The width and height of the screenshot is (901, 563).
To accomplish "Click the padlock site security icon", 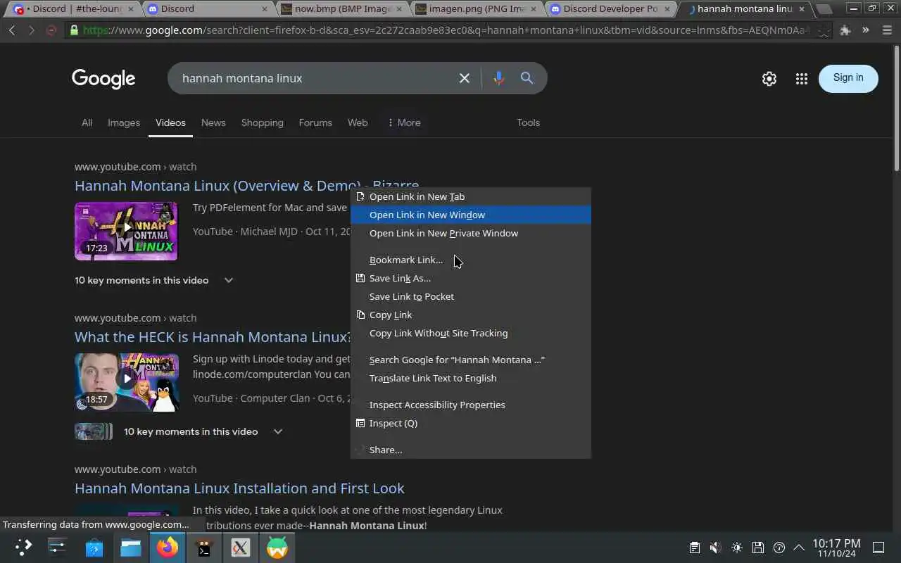I will coord(73,30).
